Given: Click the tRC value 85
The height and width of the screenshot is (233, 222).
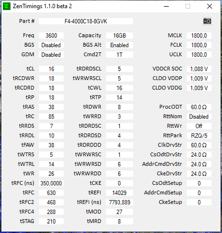Looking at the screenshot, I should (x=51, y=116).
